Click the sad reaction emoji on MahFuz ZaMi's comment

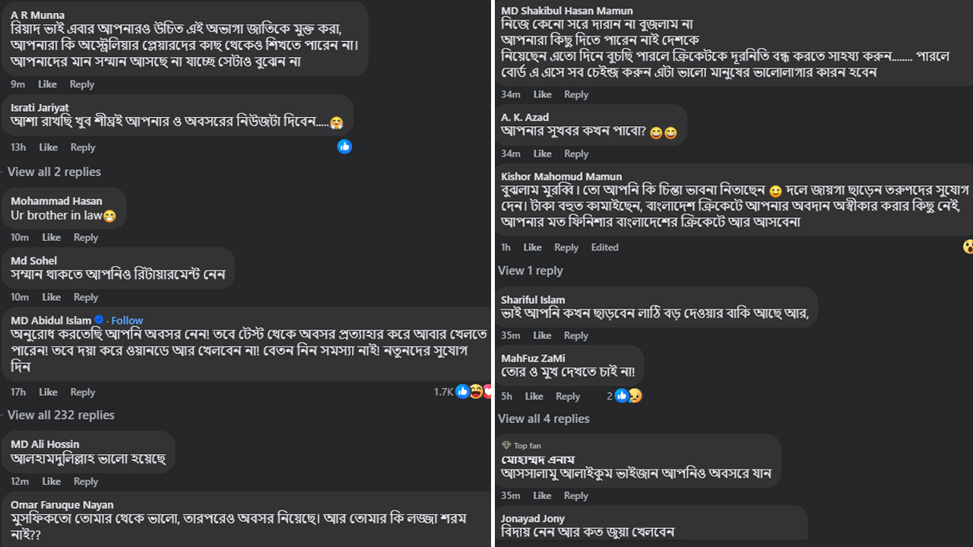tap(635, 396)
